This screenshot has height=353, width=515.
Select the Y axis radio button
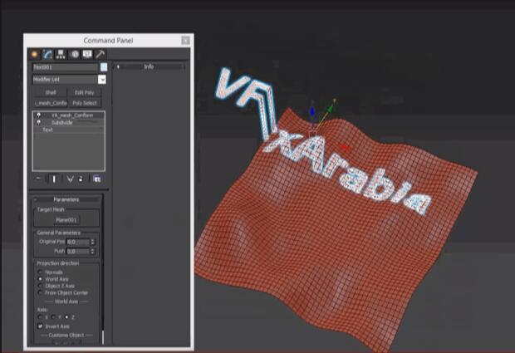[53, 317]
